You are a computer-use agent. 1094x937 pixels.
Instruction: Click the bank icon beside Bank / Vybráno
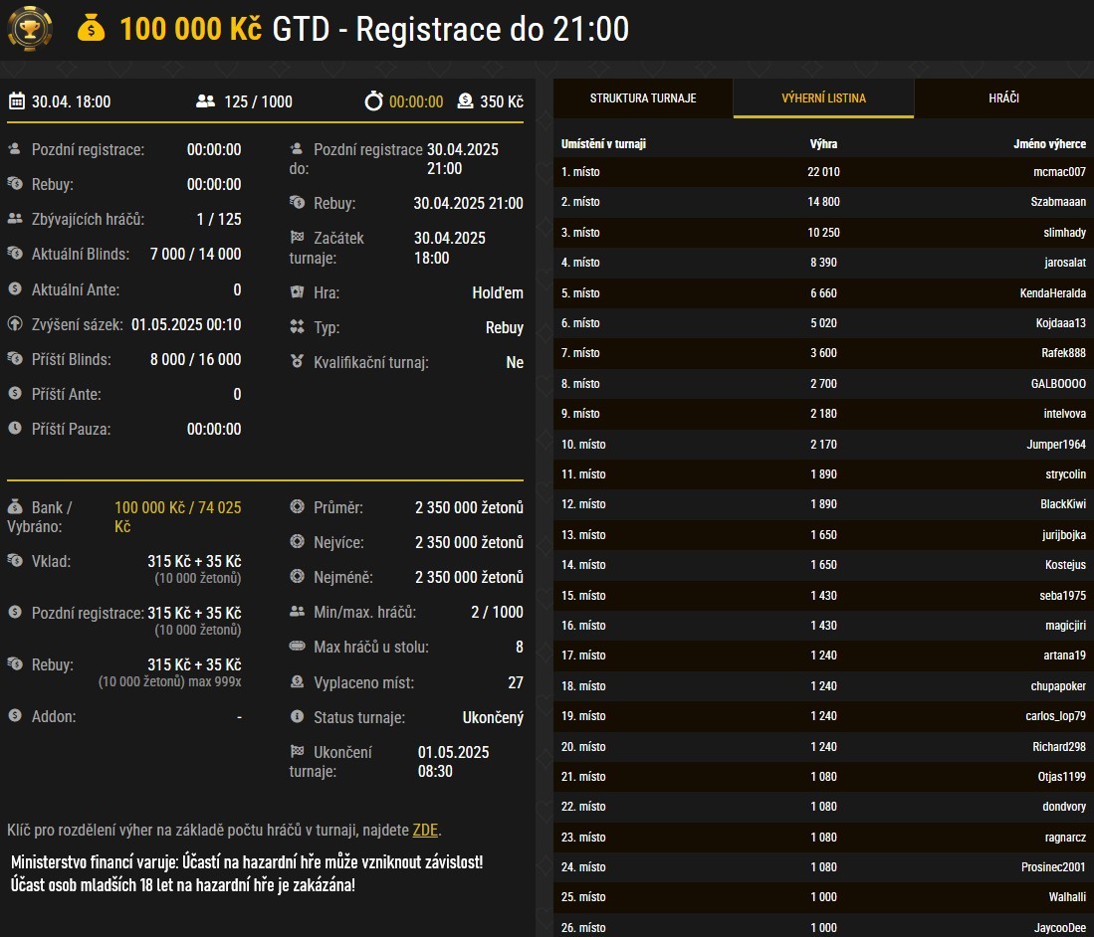click(15, 508)
